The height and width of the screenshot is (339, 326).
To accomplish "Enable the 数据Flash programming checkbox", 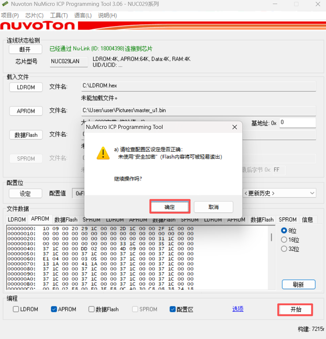I will [92, 309].
